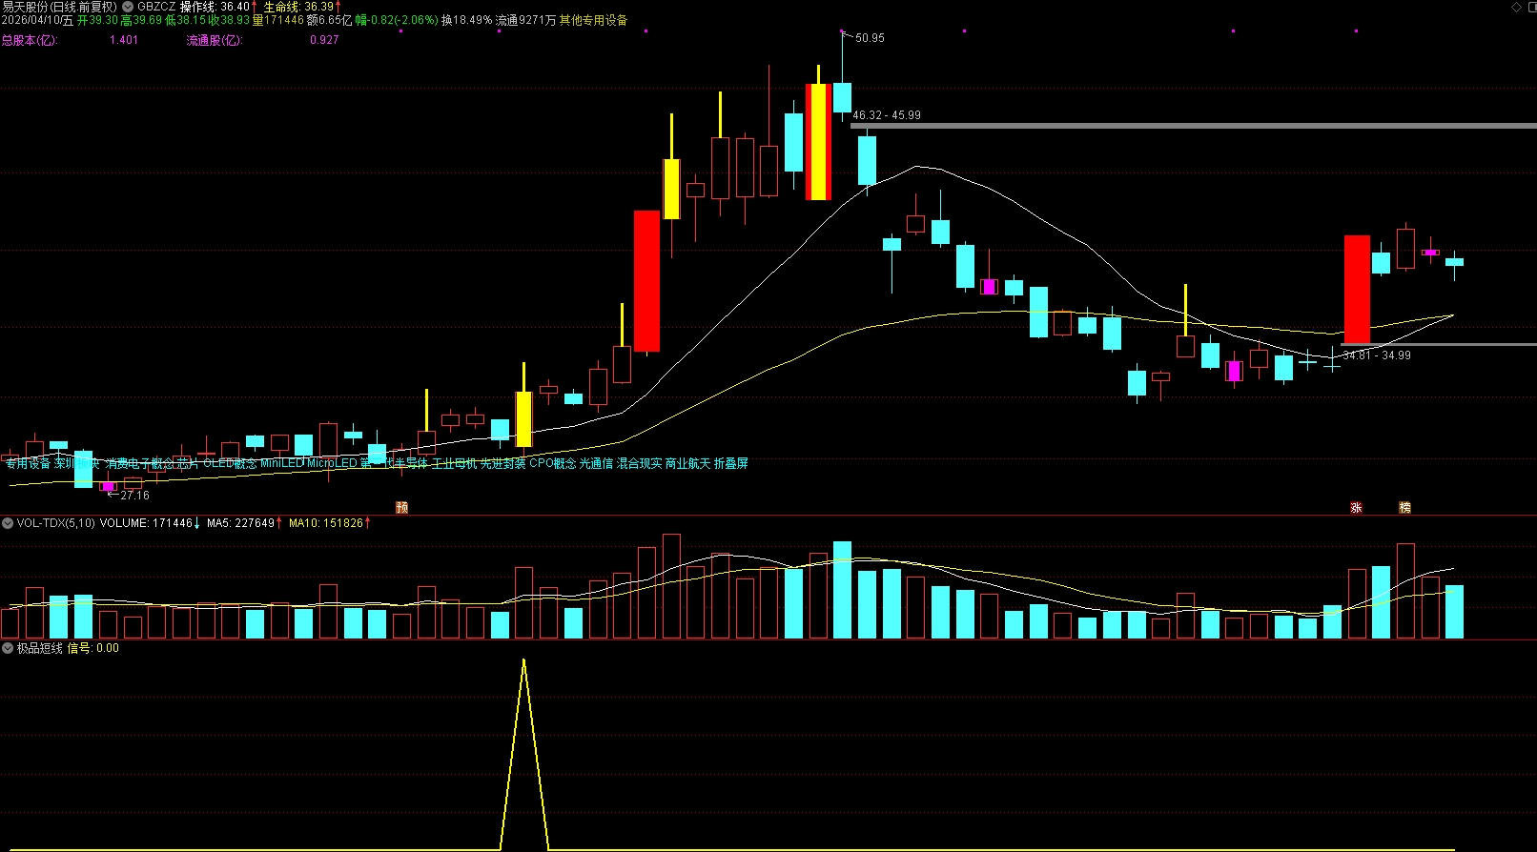
Task: Click the 预 marker below the chart
Action: [401, 508]
